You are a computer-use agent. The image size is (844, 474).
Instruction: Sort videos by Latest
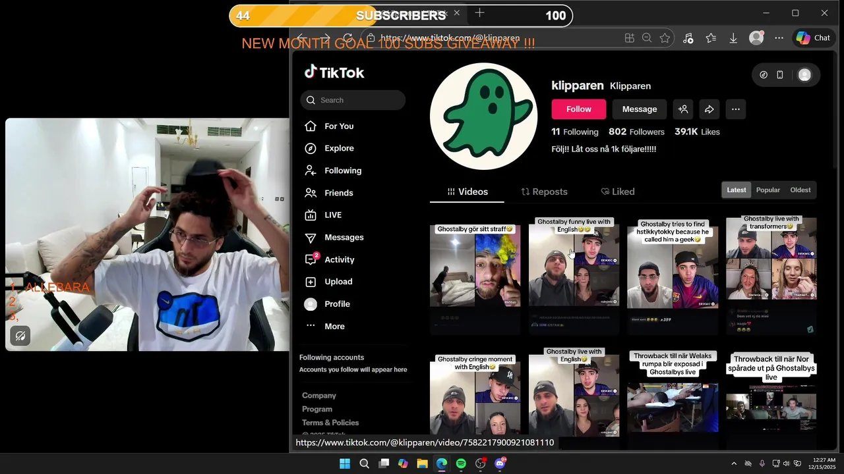click(x=737, y=190)
